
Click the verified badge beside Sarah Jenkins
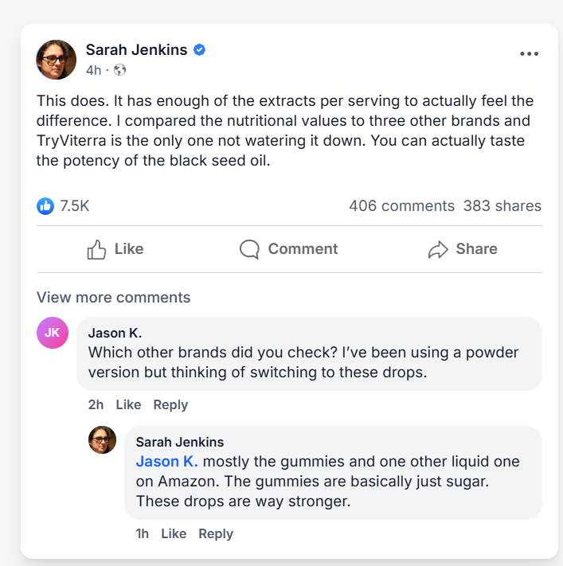click(x=200, y=50)
